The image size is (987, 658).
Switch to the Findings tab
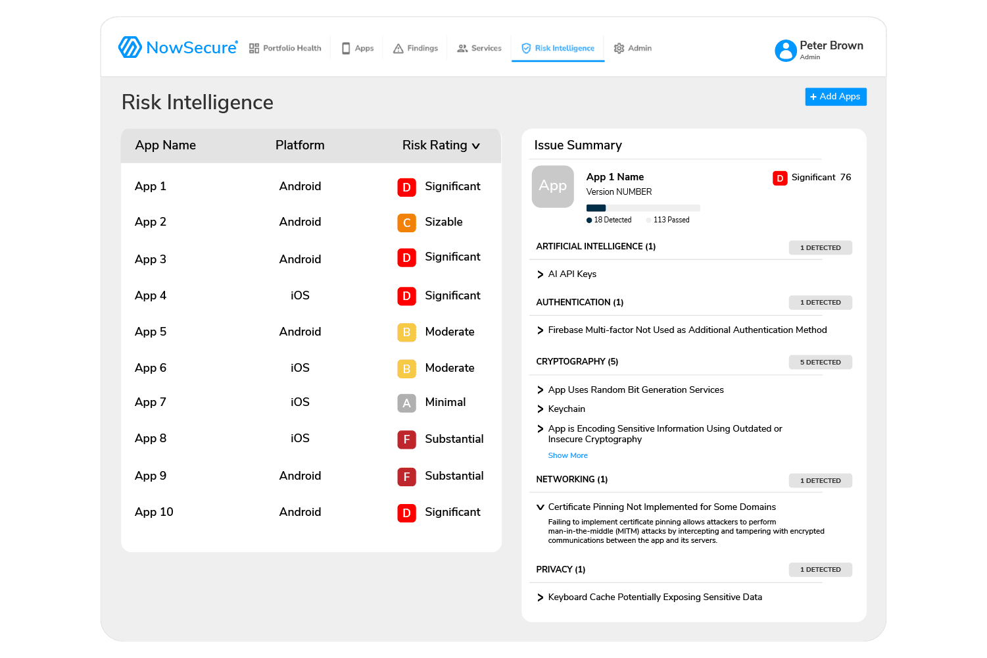pos(416,48)
